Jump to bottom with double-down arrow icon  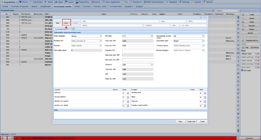(238, 130)
